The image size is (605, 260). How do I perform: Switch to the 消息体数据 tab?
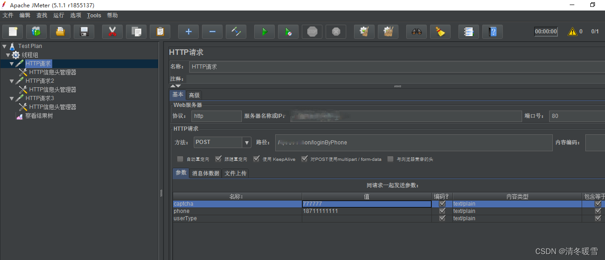(206, 173)
